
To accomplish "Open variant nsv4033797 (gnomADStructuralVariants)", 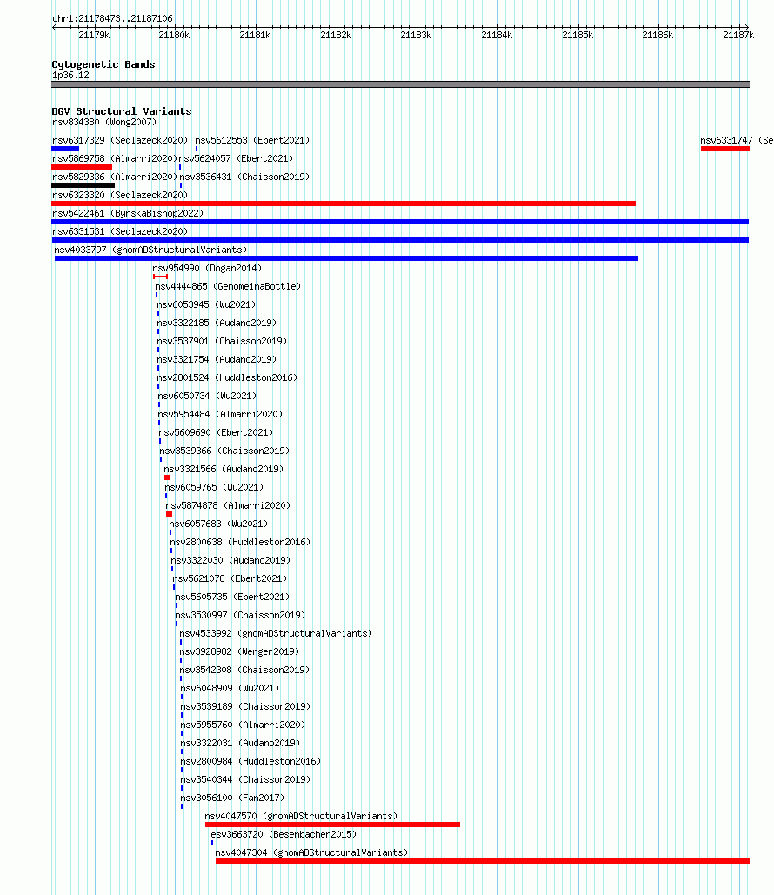I will click(x=150, y=250).
